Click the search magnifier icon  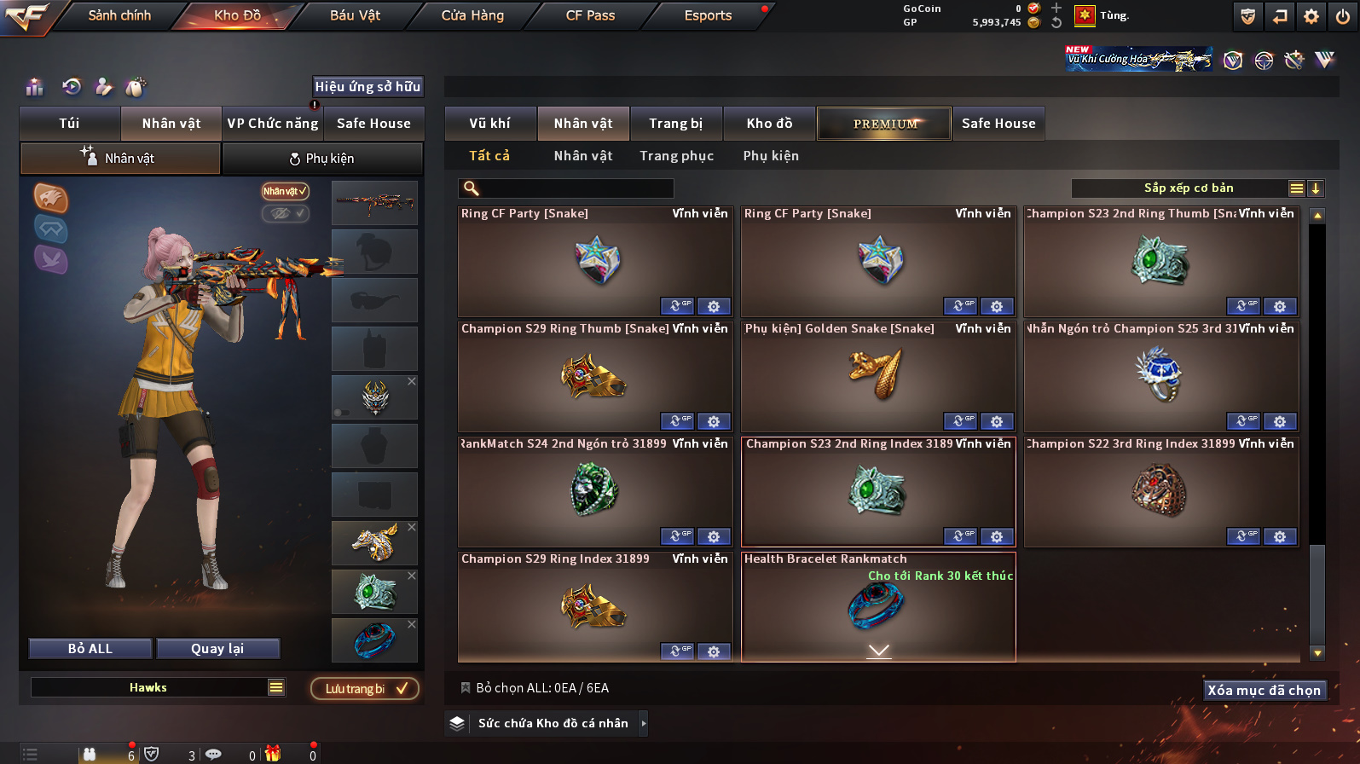click(471, 188)
